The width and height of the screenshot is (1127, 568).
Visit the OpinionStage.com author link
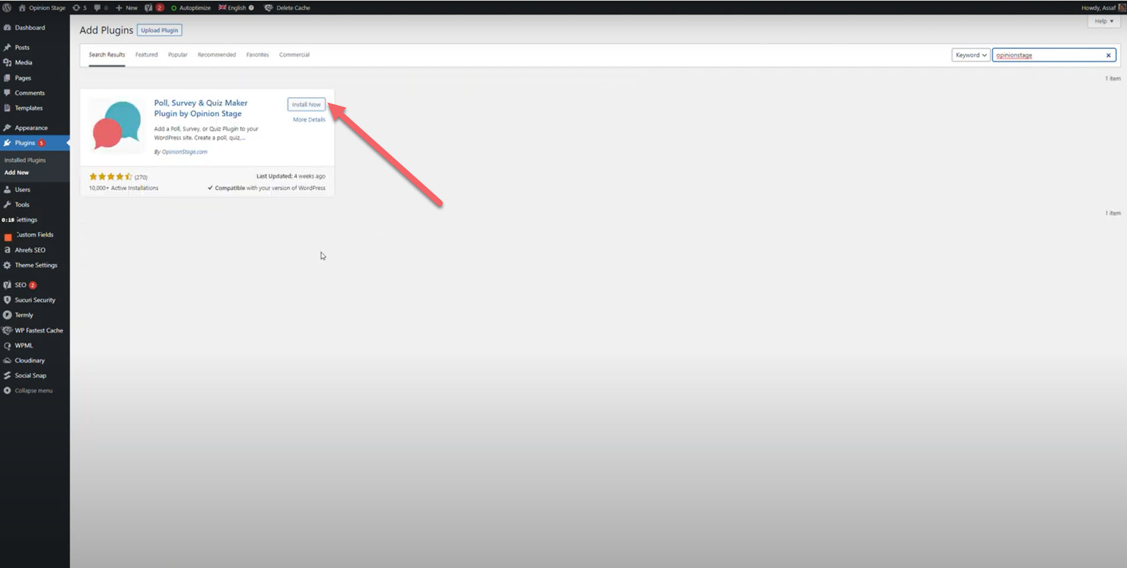[x=184, y=152]
